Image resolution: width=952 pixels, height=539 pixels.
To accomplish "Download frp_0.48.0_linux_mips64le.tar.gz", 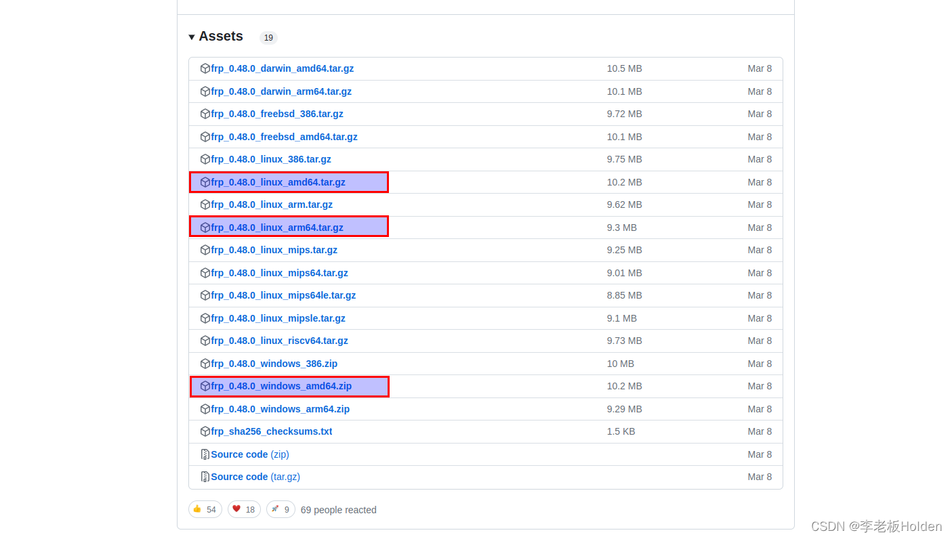I will 283,295.
